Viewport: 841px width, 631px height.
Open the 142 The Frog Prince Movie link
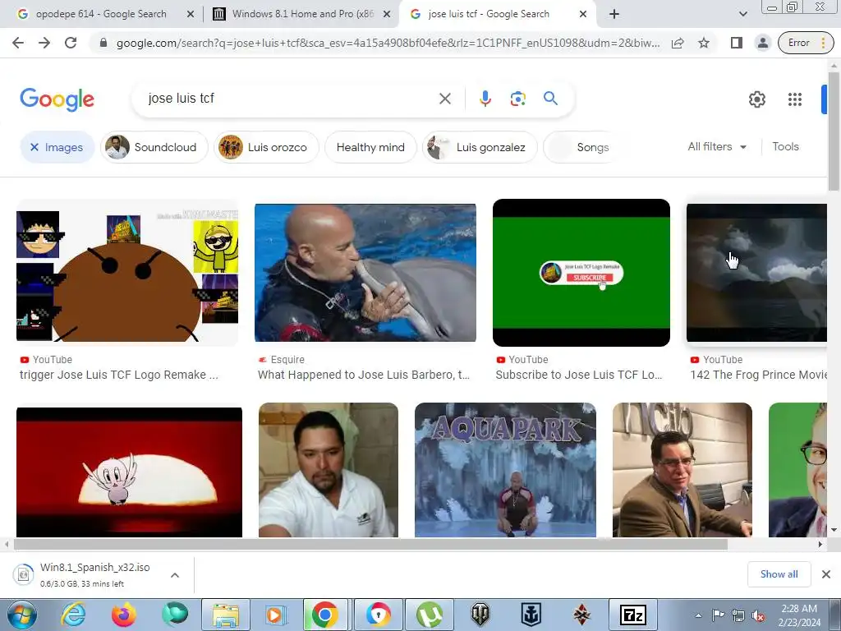[758, 375]
